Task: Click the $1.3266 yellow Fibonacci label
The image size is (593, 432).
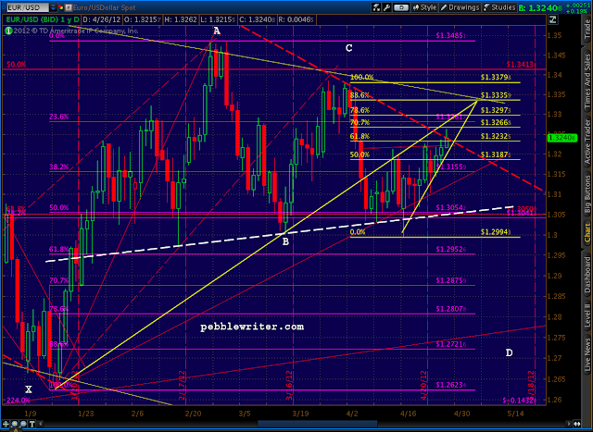Action: 496,122
